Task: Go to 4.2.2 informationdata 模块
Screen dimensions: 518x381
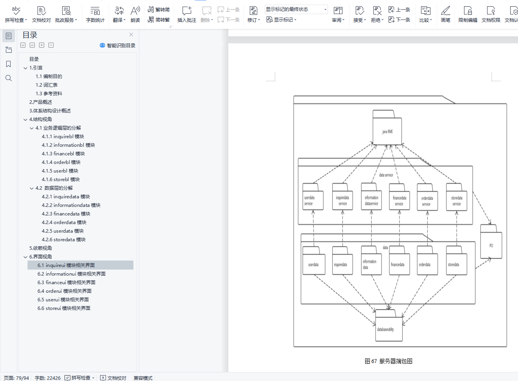Action: pyautogui.click(x=71, y=205)
